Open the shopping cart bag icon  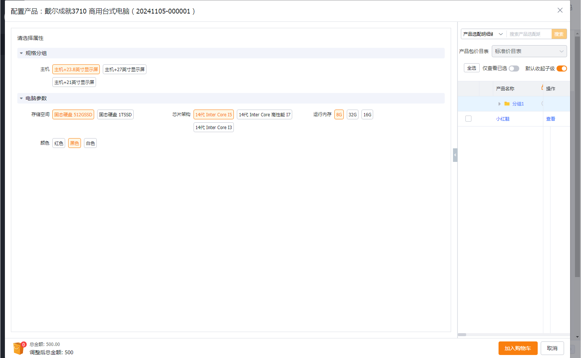18,348
